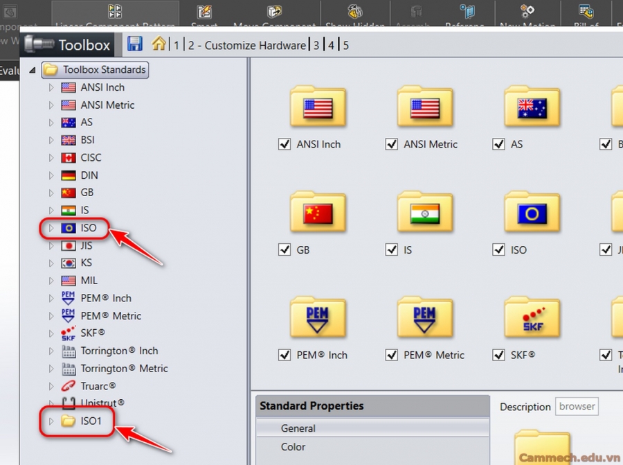Image resolution: width=623 pixels, height=465 pixels.
Task: Select CISC Canada flag icon in tree
Action: 69,157
